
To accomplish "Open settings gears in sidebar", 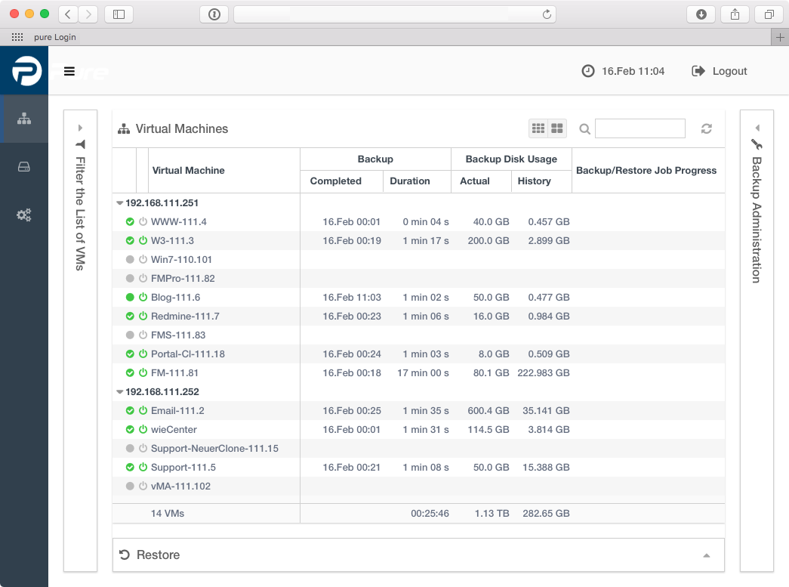I will (x=24, y=215).
